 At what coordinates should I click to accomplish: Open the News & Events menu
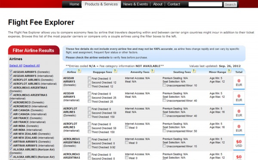coord(135,4)
